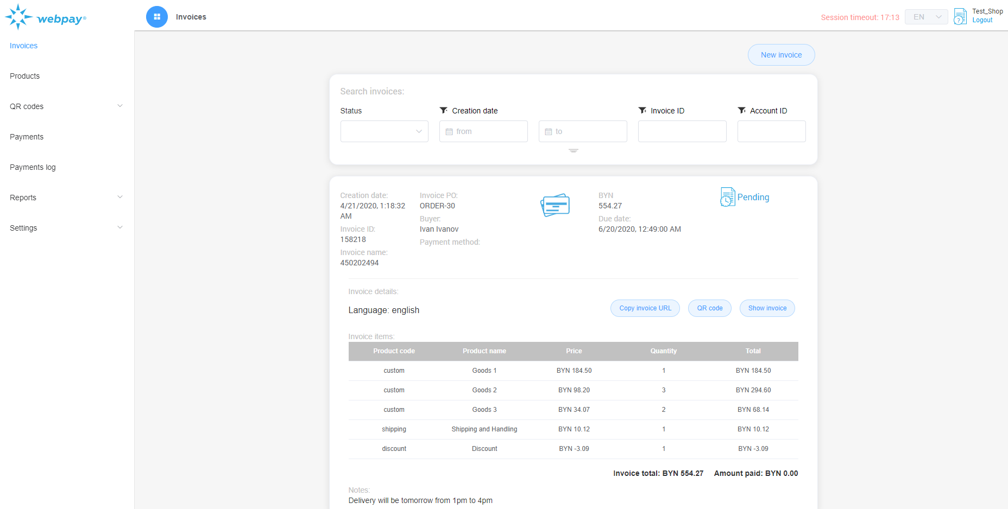Click the filter icon next to Creation date
The height and width of the screenshot is (509, 1008).
coord(444,110)
